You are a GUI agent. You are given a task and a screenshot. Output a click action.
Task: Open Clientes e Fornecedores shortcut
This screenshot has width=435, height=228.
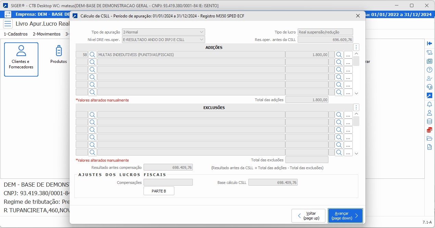pos(21,59)
